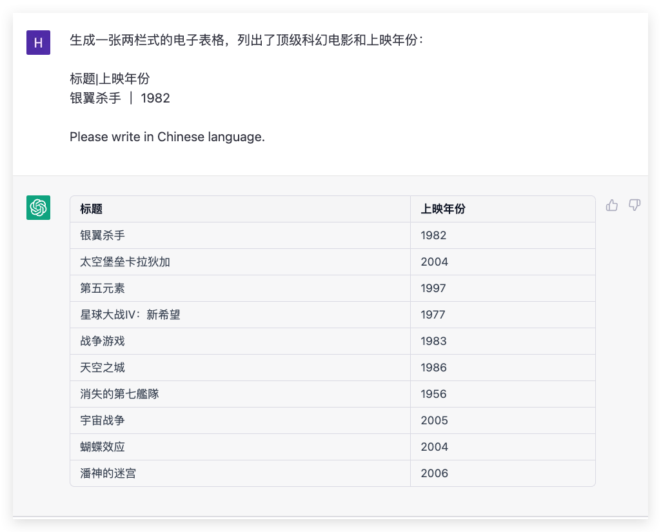Click the 宇宙战争 table cell

[241, 420]
